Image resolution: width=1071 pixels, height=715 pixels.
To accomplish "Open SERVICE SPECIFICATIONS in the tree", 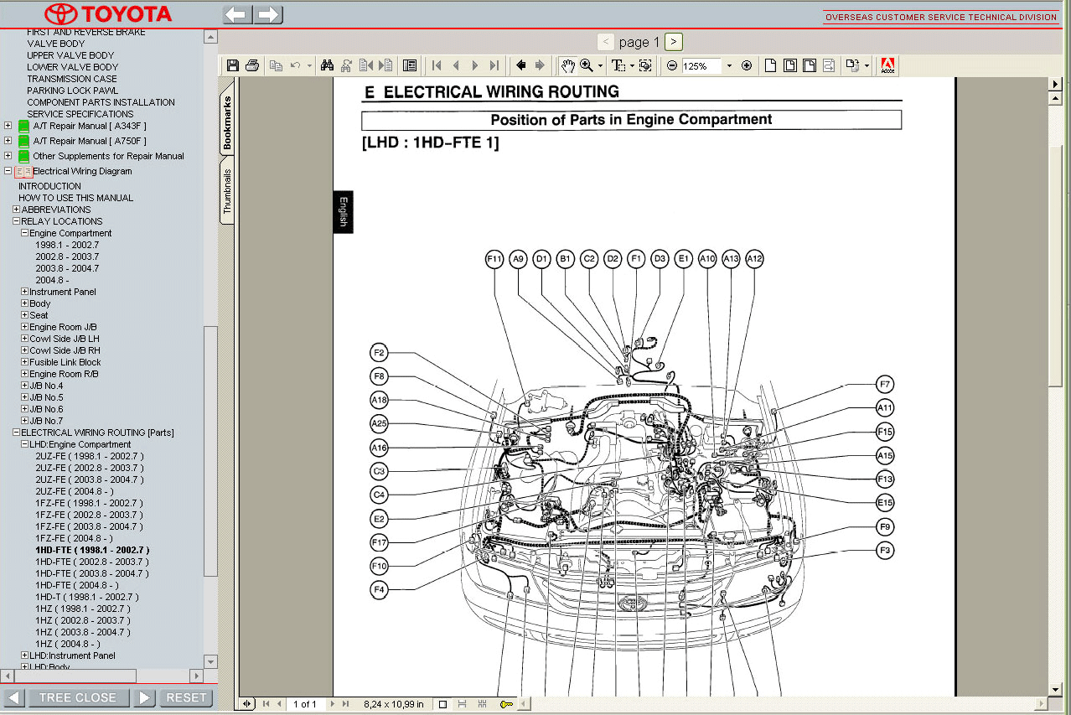I will pyautogui.click(x=80, y=114).
